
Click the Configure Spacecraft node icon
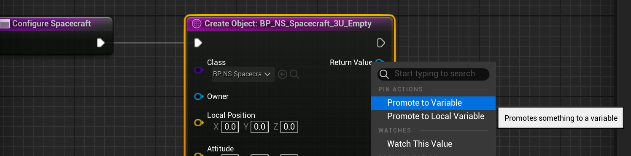4,24
